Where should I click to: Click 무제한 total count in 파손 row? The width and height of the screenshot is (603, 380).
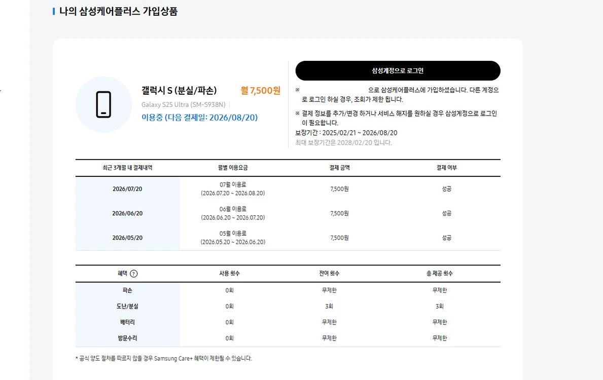440,290
